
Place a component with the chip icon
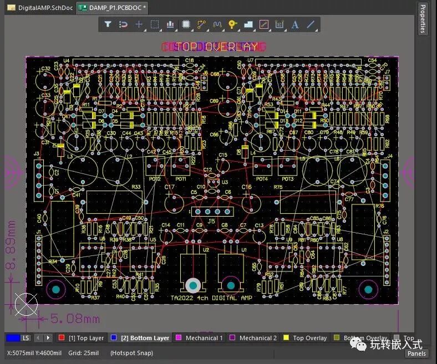186,24
